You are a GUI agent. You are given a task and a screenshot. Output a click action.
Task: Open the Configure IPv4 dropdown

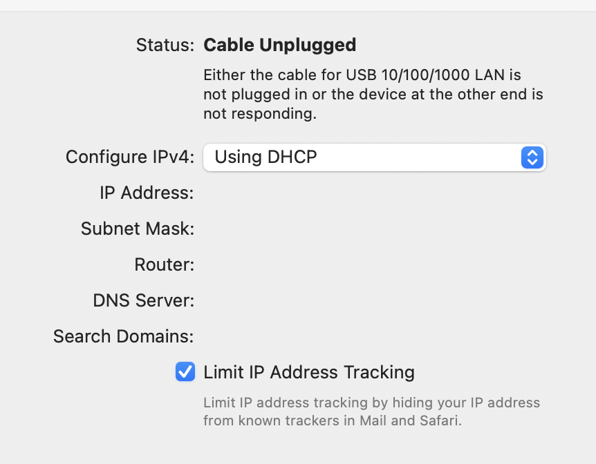tap(373, 157)
